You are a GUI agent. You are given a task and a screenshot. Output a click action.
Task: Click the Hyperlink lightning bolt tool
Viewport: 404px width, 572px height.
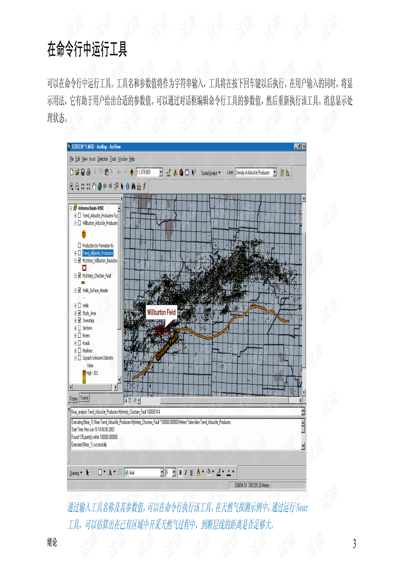pyautogui.click(x=144, y=186)
